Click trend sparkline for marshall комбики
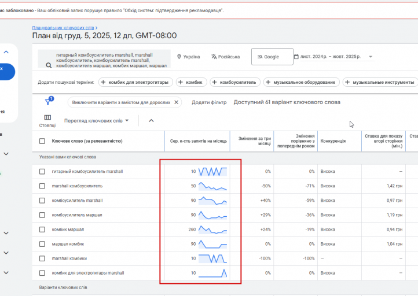The width and height of the screenshot is (418, 296). click(212, 258)
